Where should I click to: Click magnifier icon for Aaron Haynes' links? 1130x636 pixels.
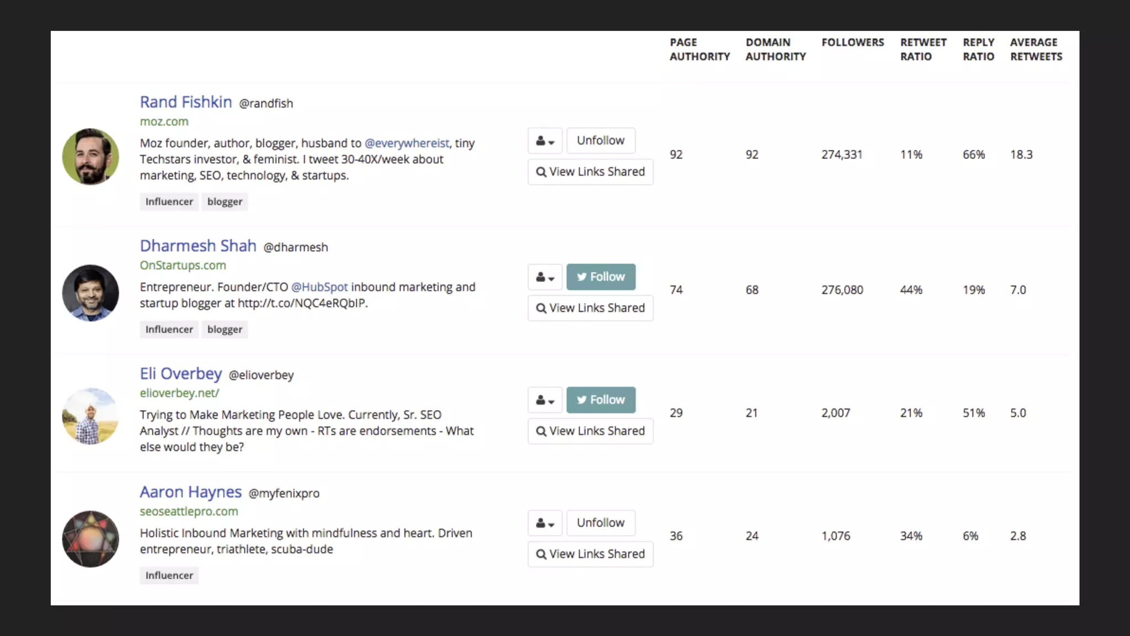click(541, 554)
